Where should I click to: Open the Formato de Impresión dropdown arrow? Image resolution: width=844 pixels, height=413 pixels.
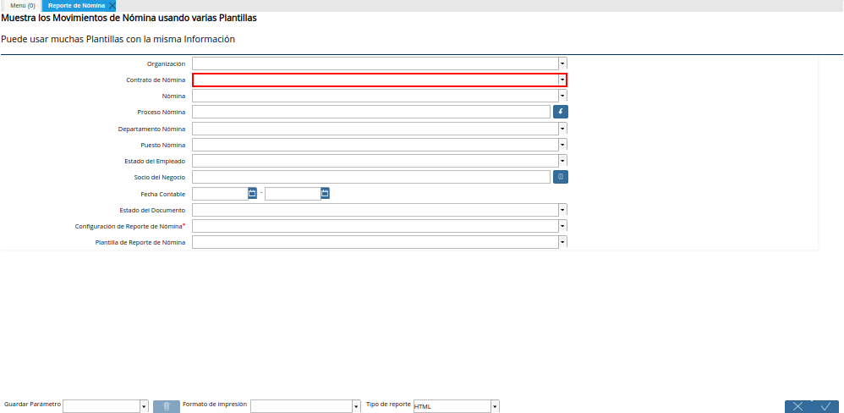pos(356,406)
